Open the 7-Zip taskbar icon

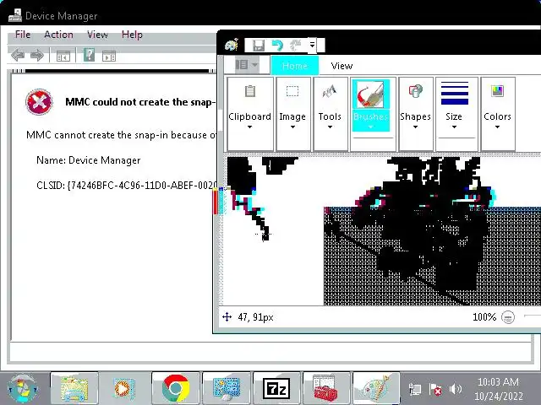pyautogui.click(x=276, y=388)
